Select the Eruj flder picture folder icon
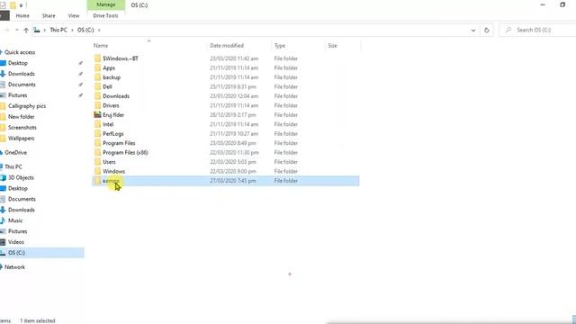This screenshot has width=576, height=324. click(97, 114)
